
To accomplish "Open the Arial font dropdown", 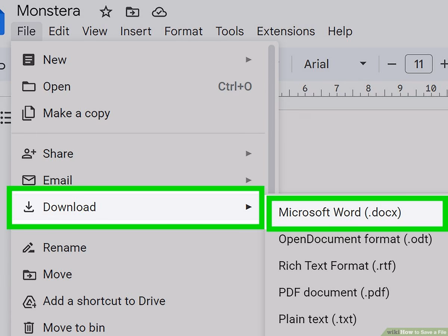I will click(x=335, y=64).
